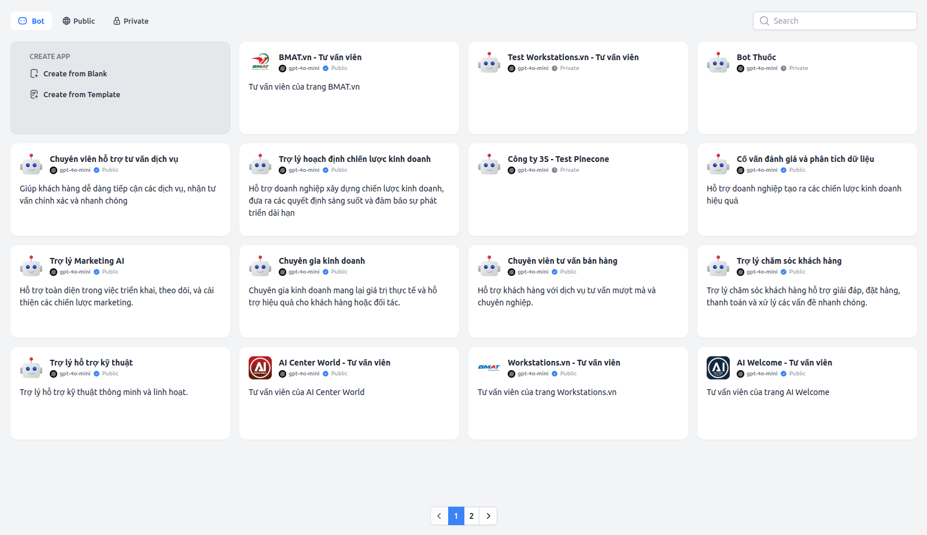Screen dimensions: 927x535
Task: Select the highlighted page 1 indicator
Action: click(456, 515)
